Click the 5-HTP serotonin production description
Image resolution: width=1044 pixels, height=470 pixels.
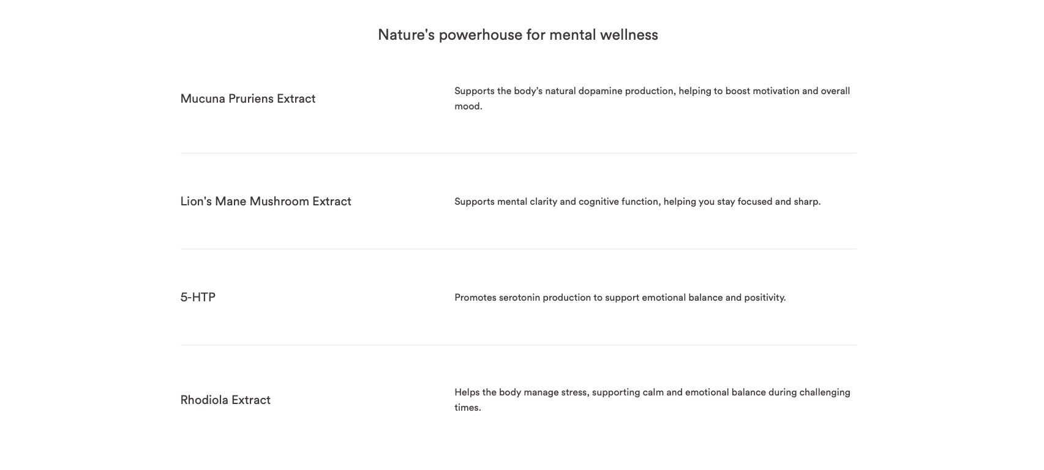point(620,298)
